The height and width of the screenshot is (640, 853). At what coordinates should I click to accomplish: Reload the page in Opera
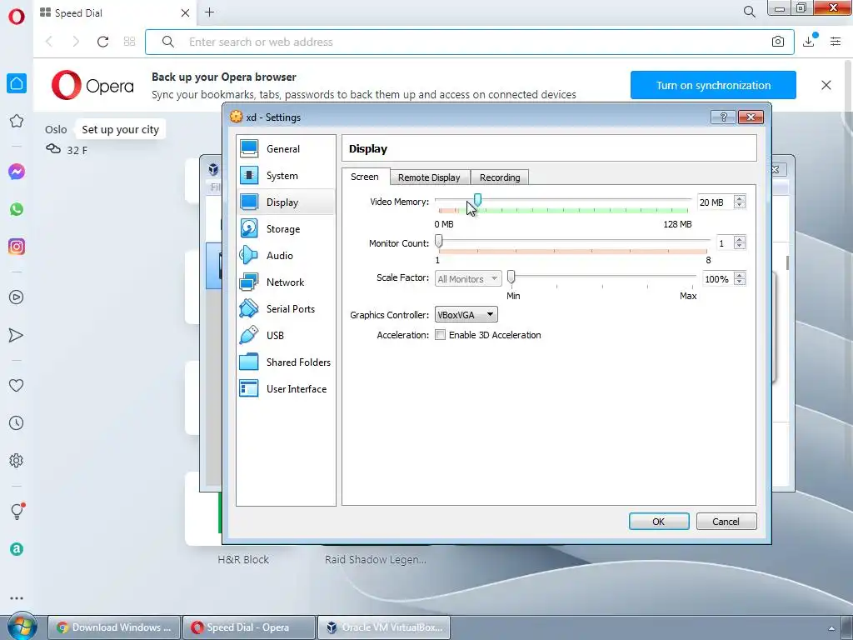102,42
